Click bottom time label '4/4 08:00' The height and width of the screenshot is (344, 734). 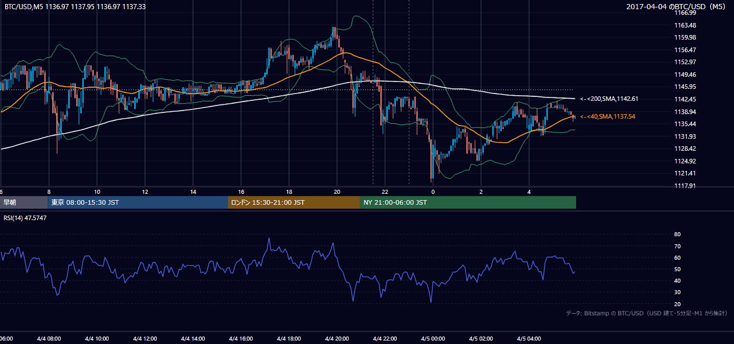[x=49, y=339]
